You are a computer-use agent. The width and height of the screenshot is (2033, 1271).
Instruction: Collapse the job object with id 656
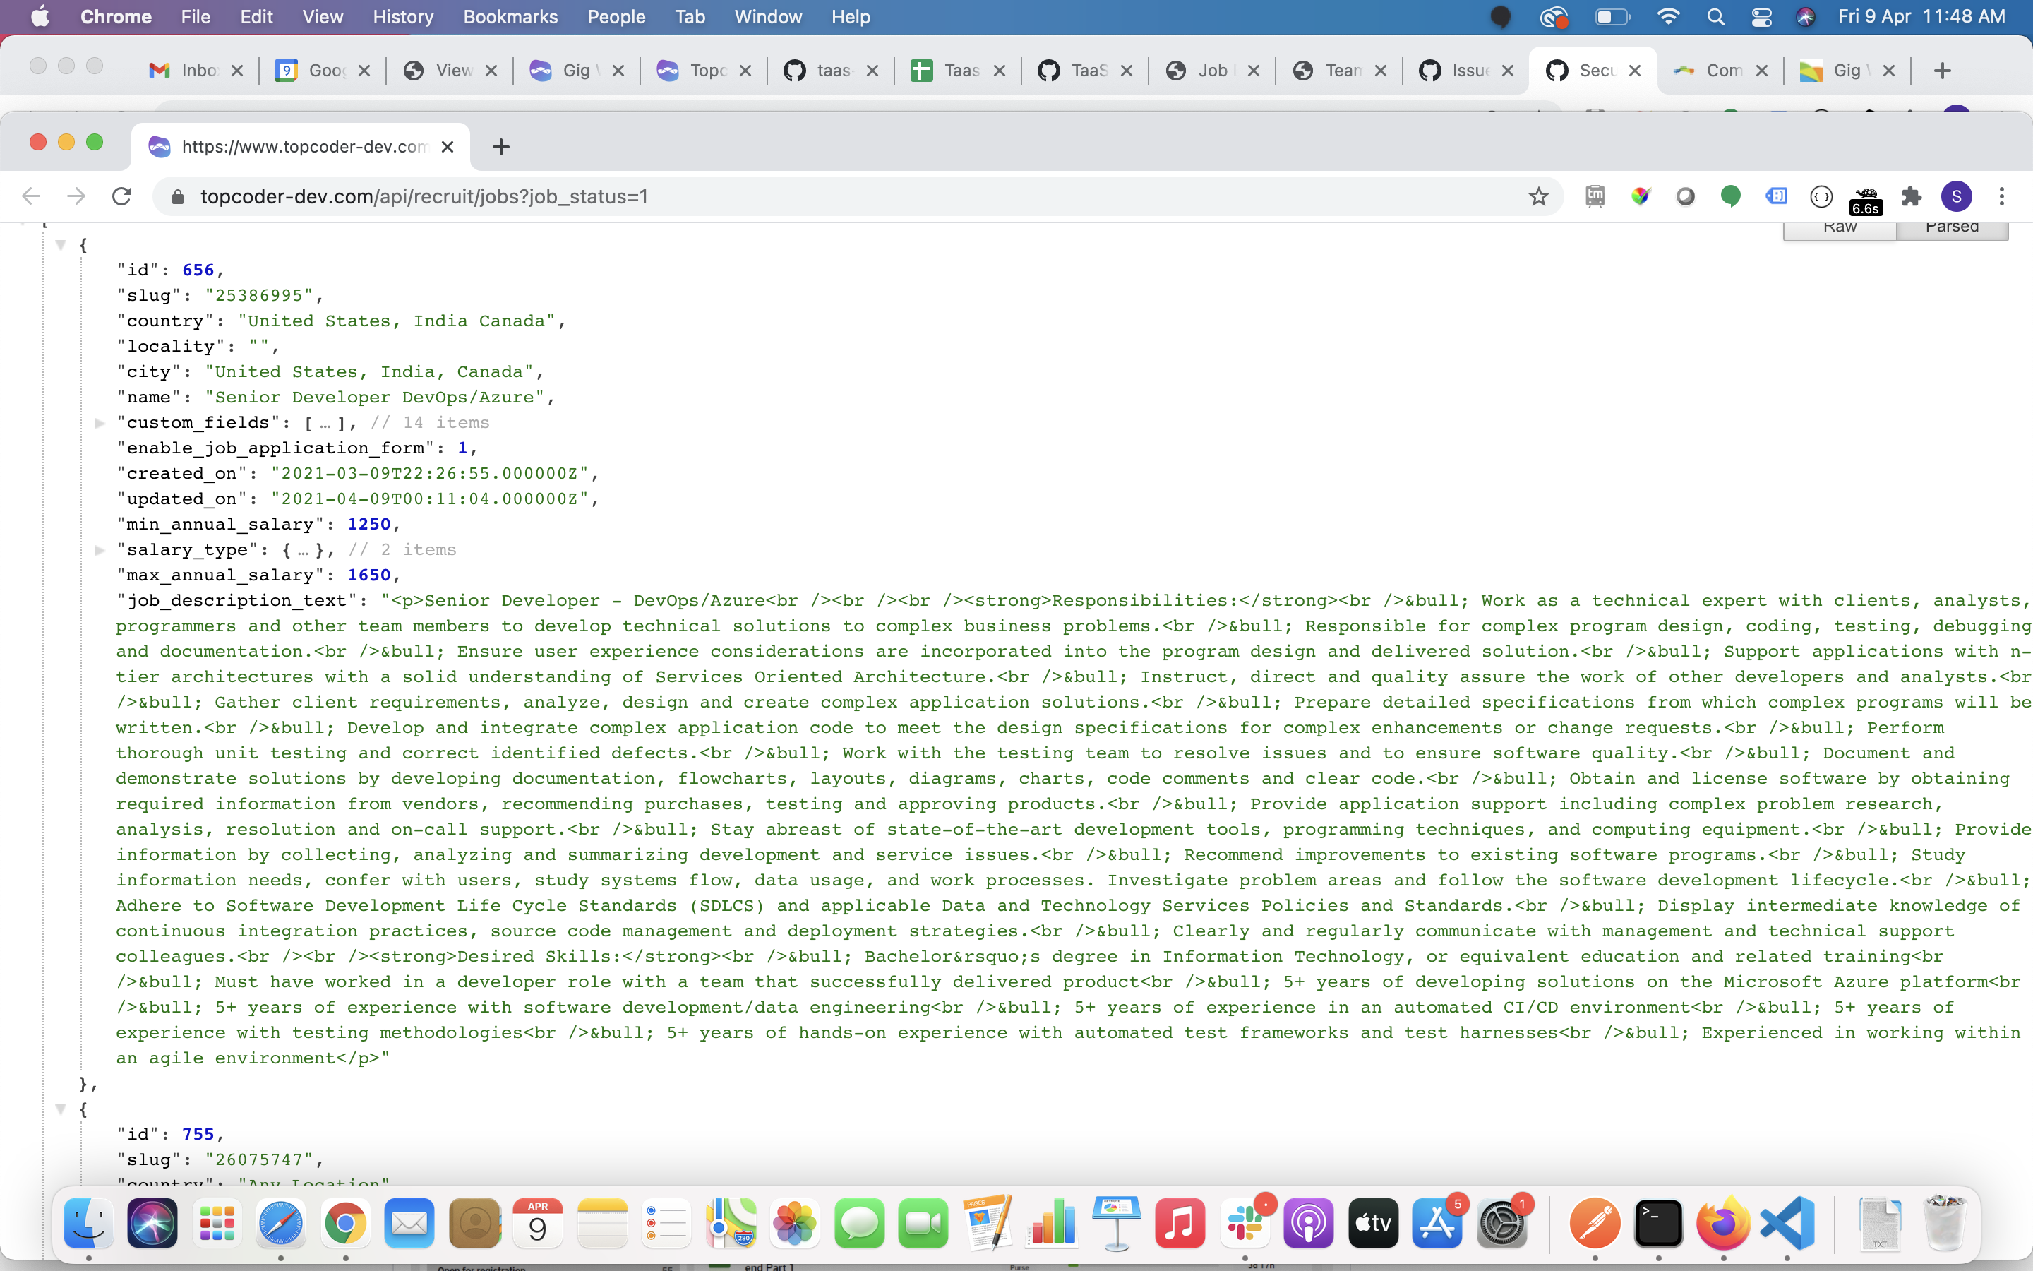61,244
